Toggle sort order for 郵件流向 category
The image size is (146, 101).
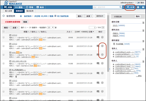(143, 31)
